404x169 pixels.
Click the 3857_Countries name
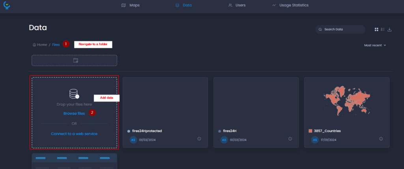click(x=327, y=131)
